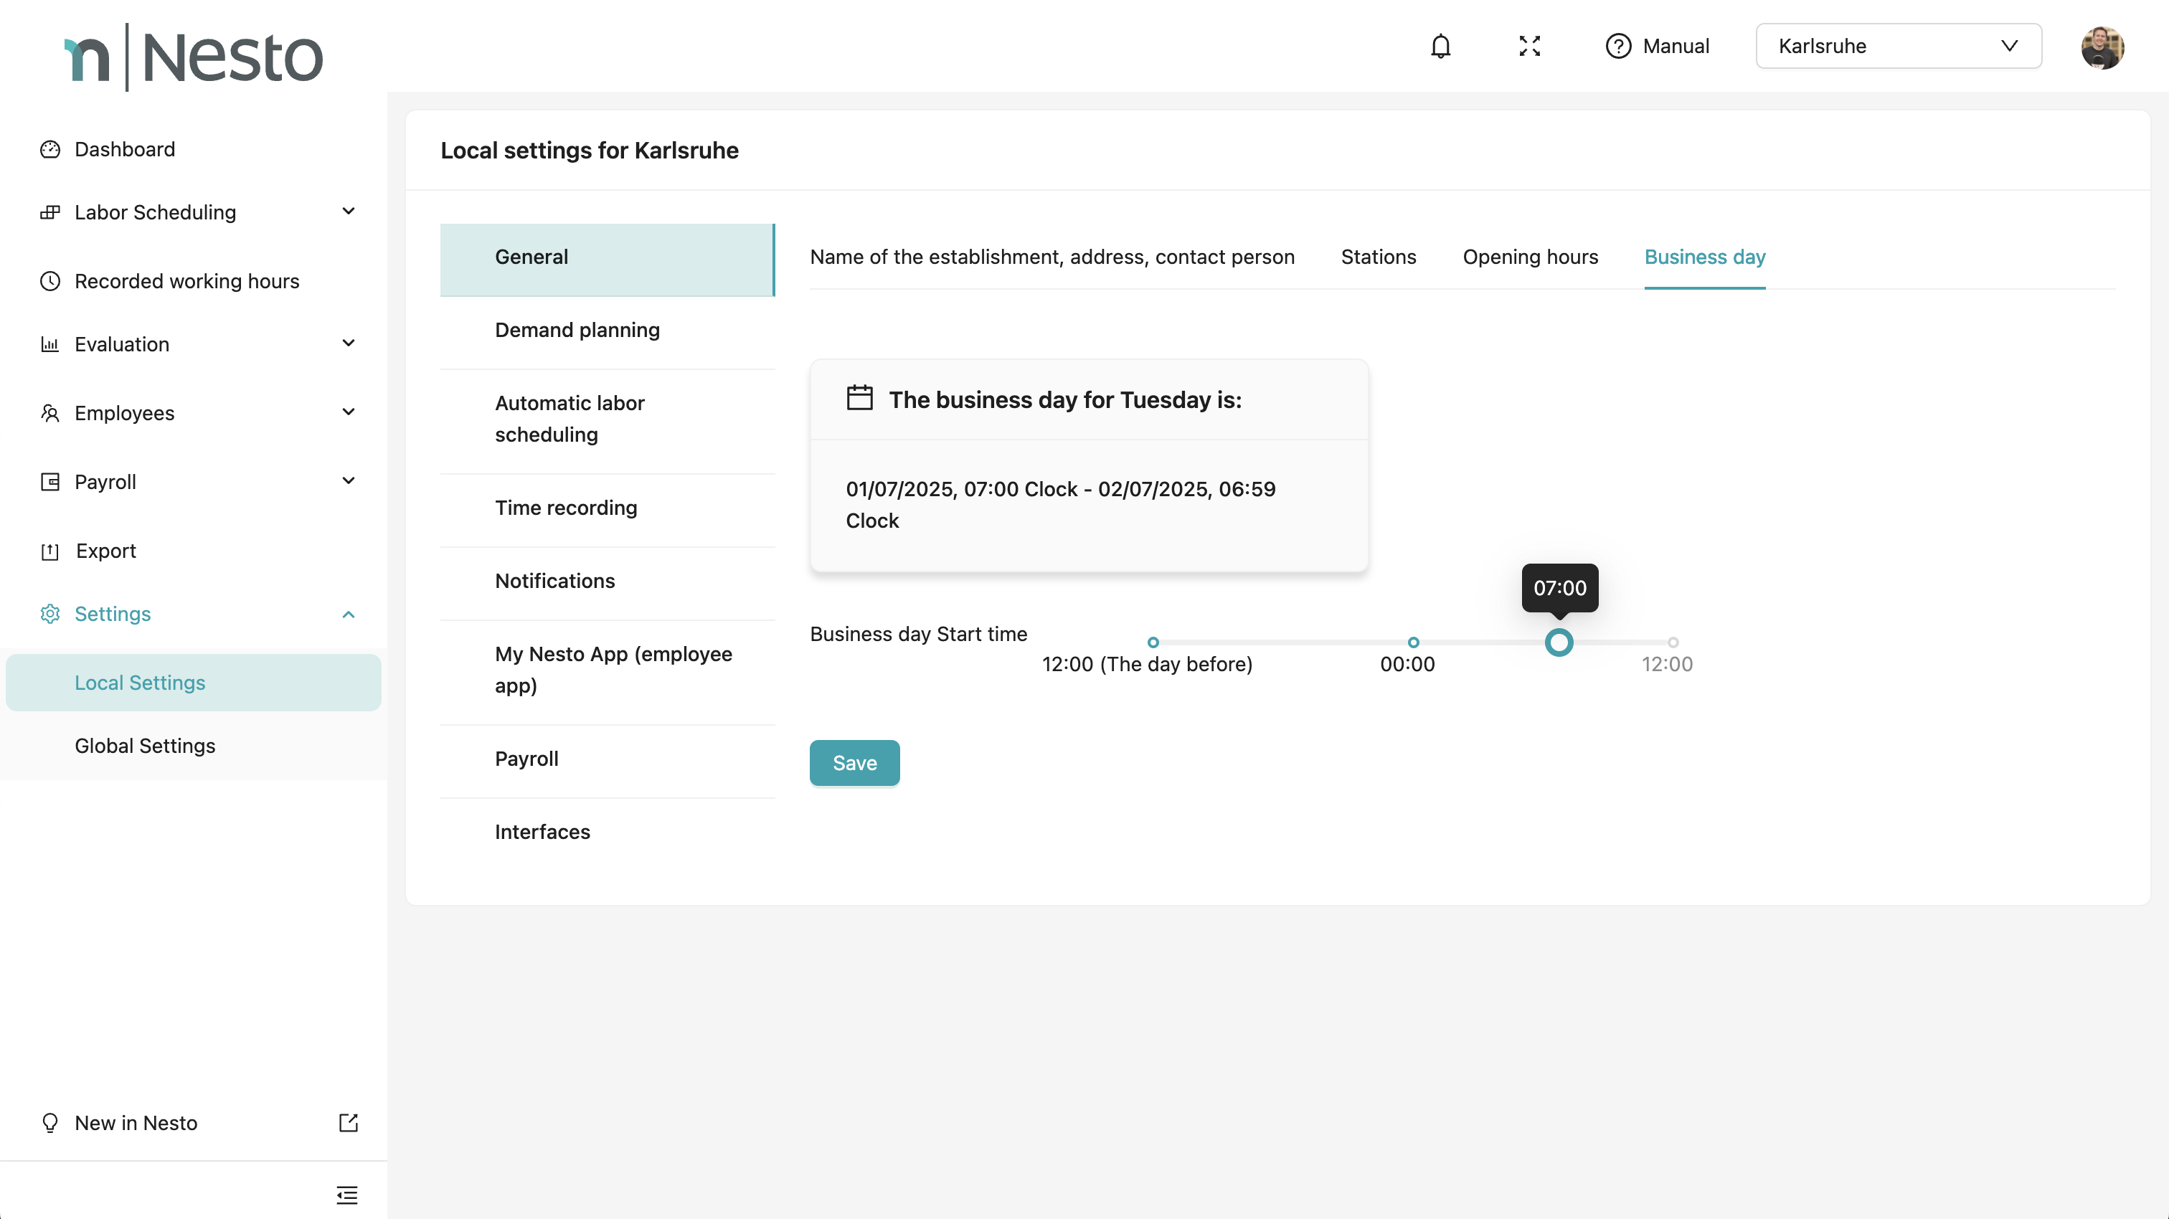Open the Dashboard gauge icon

coord(50,149)
